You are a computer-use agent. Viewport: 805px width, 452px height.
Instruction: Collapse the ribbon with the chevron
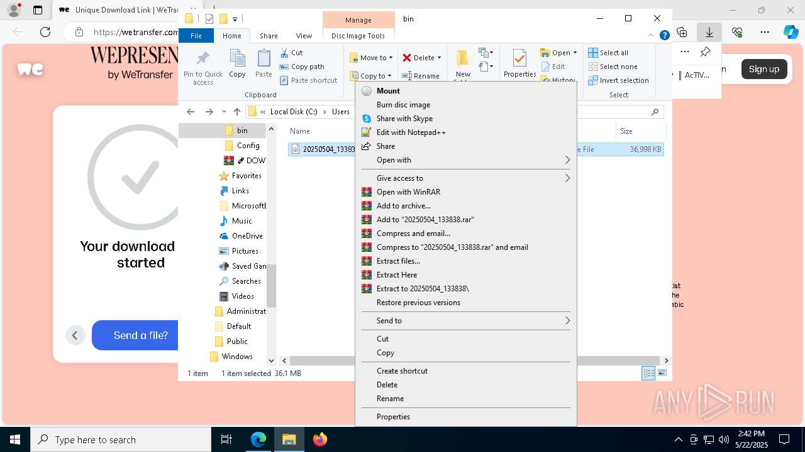(x=652, y=35)
